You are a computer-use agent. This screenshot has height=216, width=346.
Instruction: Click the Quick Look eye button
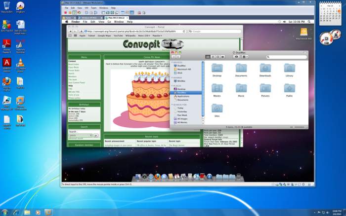coord(237,57)
